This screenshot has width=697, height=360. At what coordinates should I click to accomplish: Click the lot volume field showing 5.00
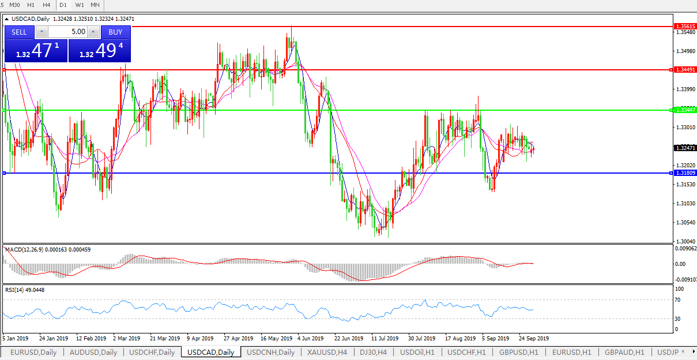(67, 32)
